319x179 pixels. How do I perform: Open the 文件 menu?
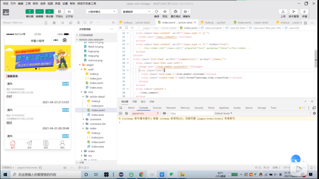point(13,4)
